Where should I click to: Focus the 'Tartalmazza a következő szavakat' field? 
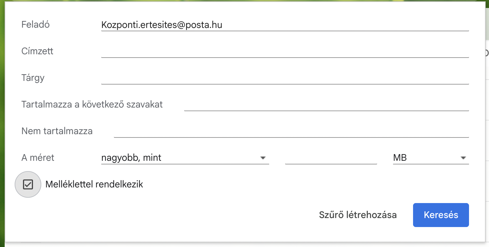coord(326,105)
